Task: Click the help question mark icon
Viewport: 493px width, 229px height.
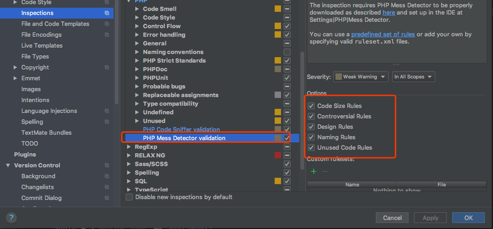Action: coord(11,218)
